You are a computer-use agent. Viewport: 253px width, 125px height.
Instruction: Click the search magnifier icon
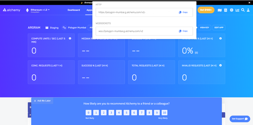pos(243,10)
